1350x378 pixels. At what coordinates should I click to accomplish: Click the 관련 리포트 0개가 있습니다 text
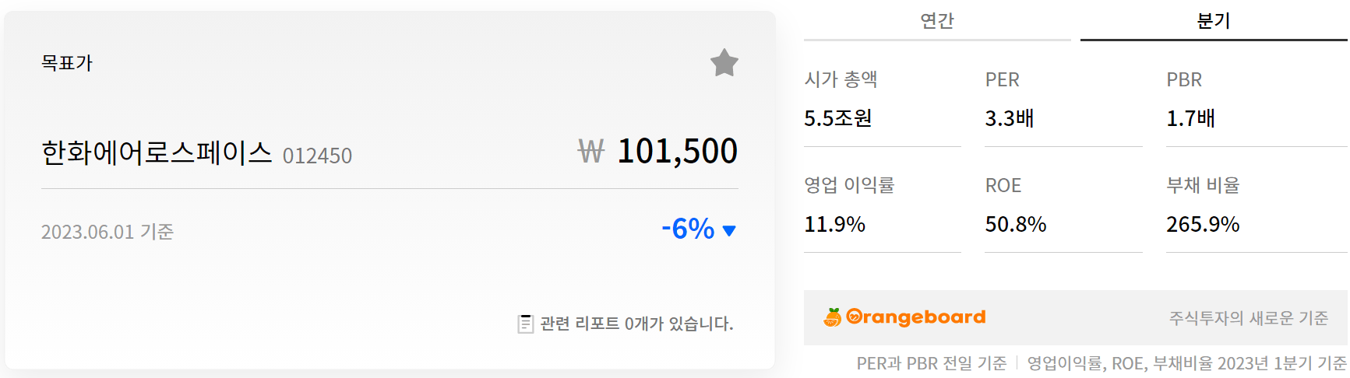click(x=636, y=324)
